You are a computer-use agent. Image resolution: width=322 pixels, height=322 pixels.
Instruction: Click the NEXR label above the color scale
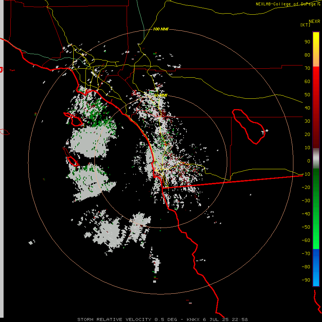tap(314, 21)
